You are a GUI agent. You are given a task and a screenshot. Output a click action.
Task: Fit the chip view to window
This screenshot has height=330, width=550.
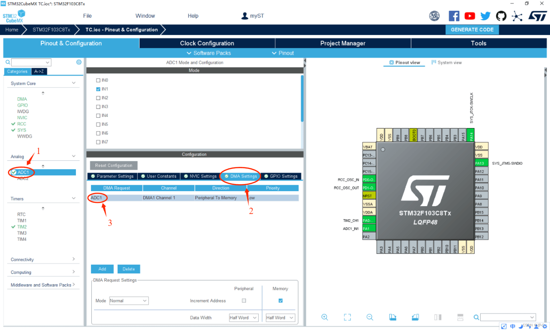[x=347, y=317]
